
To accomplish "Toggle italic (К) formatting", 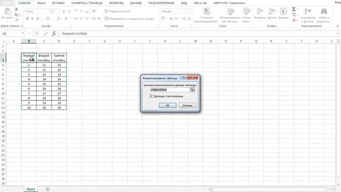I will [32, 19].
